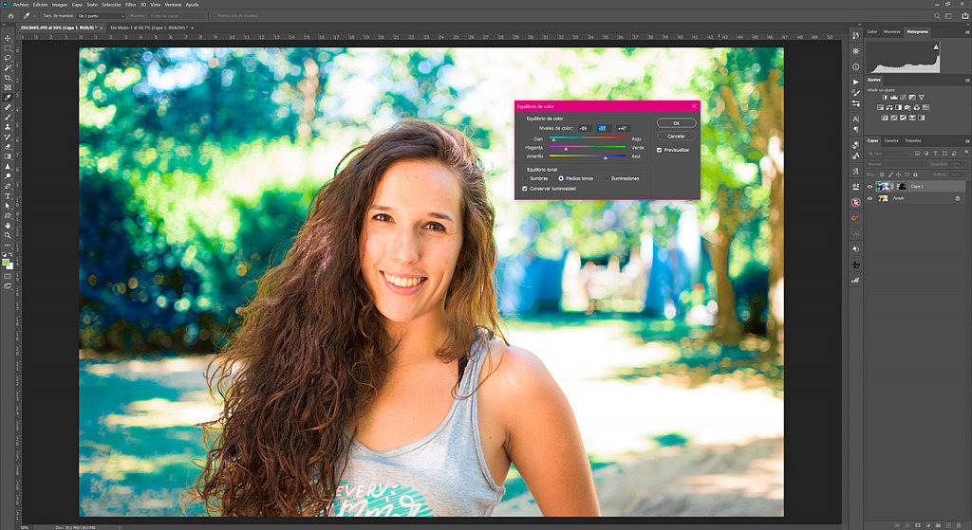Click OK in Equilibrio de color dialog
The image size is (972, 530).
click(x=676, y=123)
